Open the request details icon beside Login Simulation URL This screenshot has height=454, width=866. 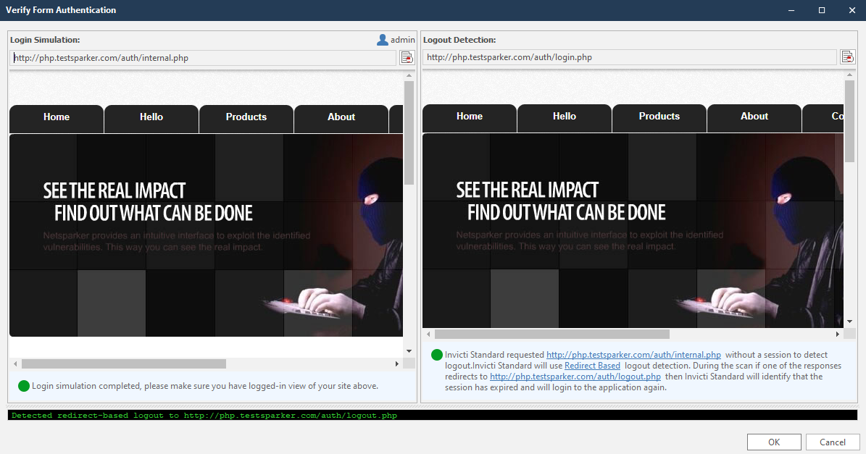407,58
